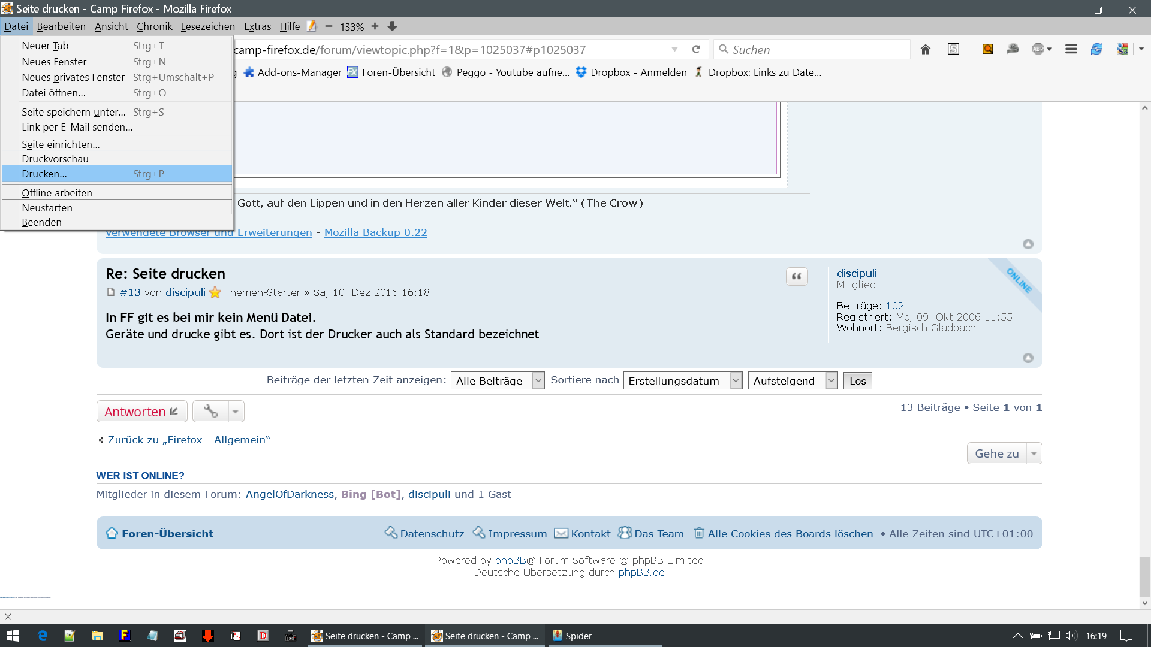Open the Mozilla Backup 0.22 link
Viewport: 1151px width, 647px height.
pyautogui.click(x=375, y=232)
